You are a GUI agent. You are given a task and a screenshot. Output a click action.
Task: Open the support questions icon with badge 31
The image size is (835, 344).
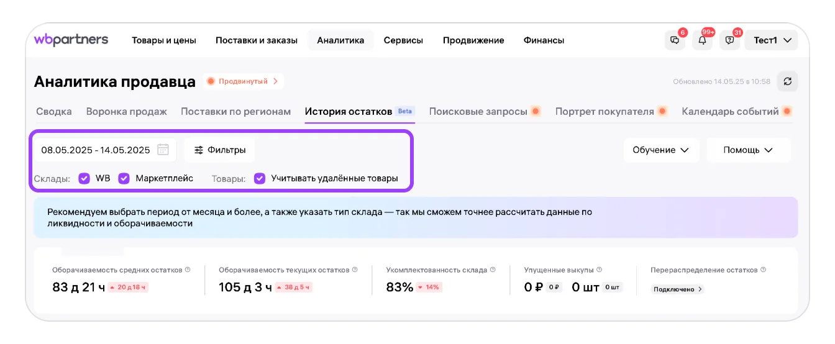(x=729, y=40)
